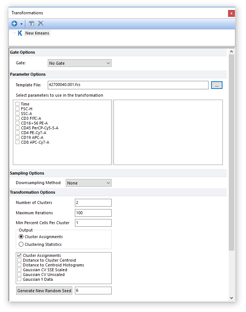
Task: Click the browse button for Template File
Action: coord(217,85)
